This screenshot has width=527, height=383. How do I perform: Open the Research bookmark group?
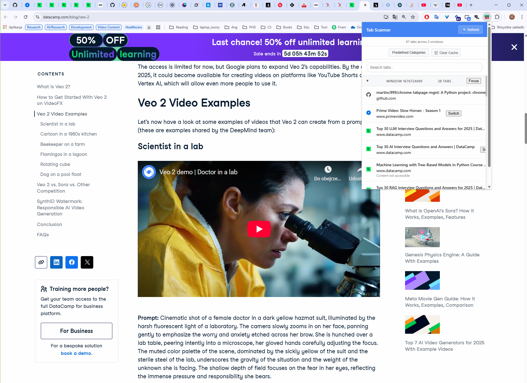[x=34, y=27]
